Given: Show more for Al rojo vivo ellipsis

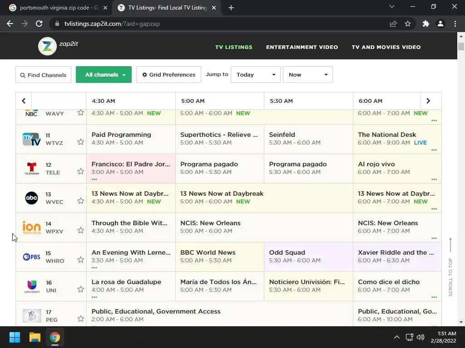Looking at the screenshot, I should coord(434,179).
